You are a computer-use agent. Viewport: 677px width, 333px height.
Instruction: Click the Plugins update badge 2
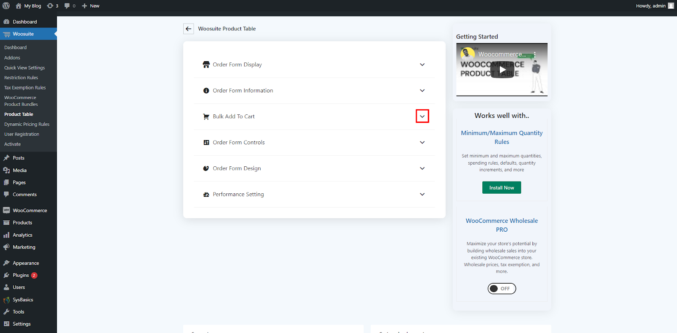(x=34, y=275)
